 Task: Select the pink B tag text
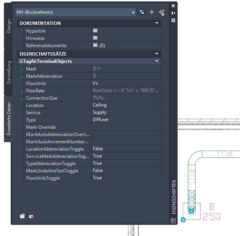211,206
